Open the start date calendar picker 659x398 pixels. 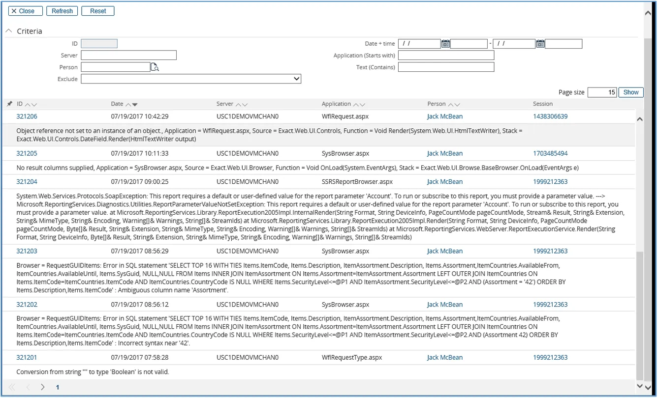click(x=445, y=44)
